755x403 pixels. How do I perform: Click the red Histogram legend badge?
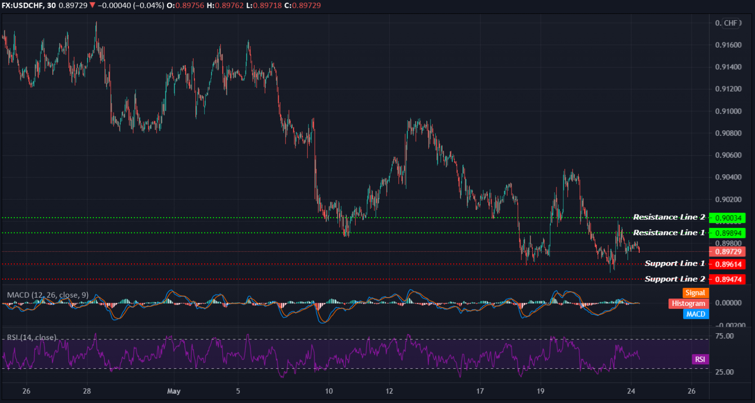pos(688,304)
